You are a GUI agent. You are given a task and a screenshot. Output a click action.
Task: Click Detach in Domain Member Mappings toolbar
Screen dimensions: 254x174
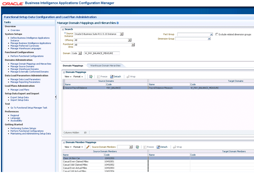162,147
